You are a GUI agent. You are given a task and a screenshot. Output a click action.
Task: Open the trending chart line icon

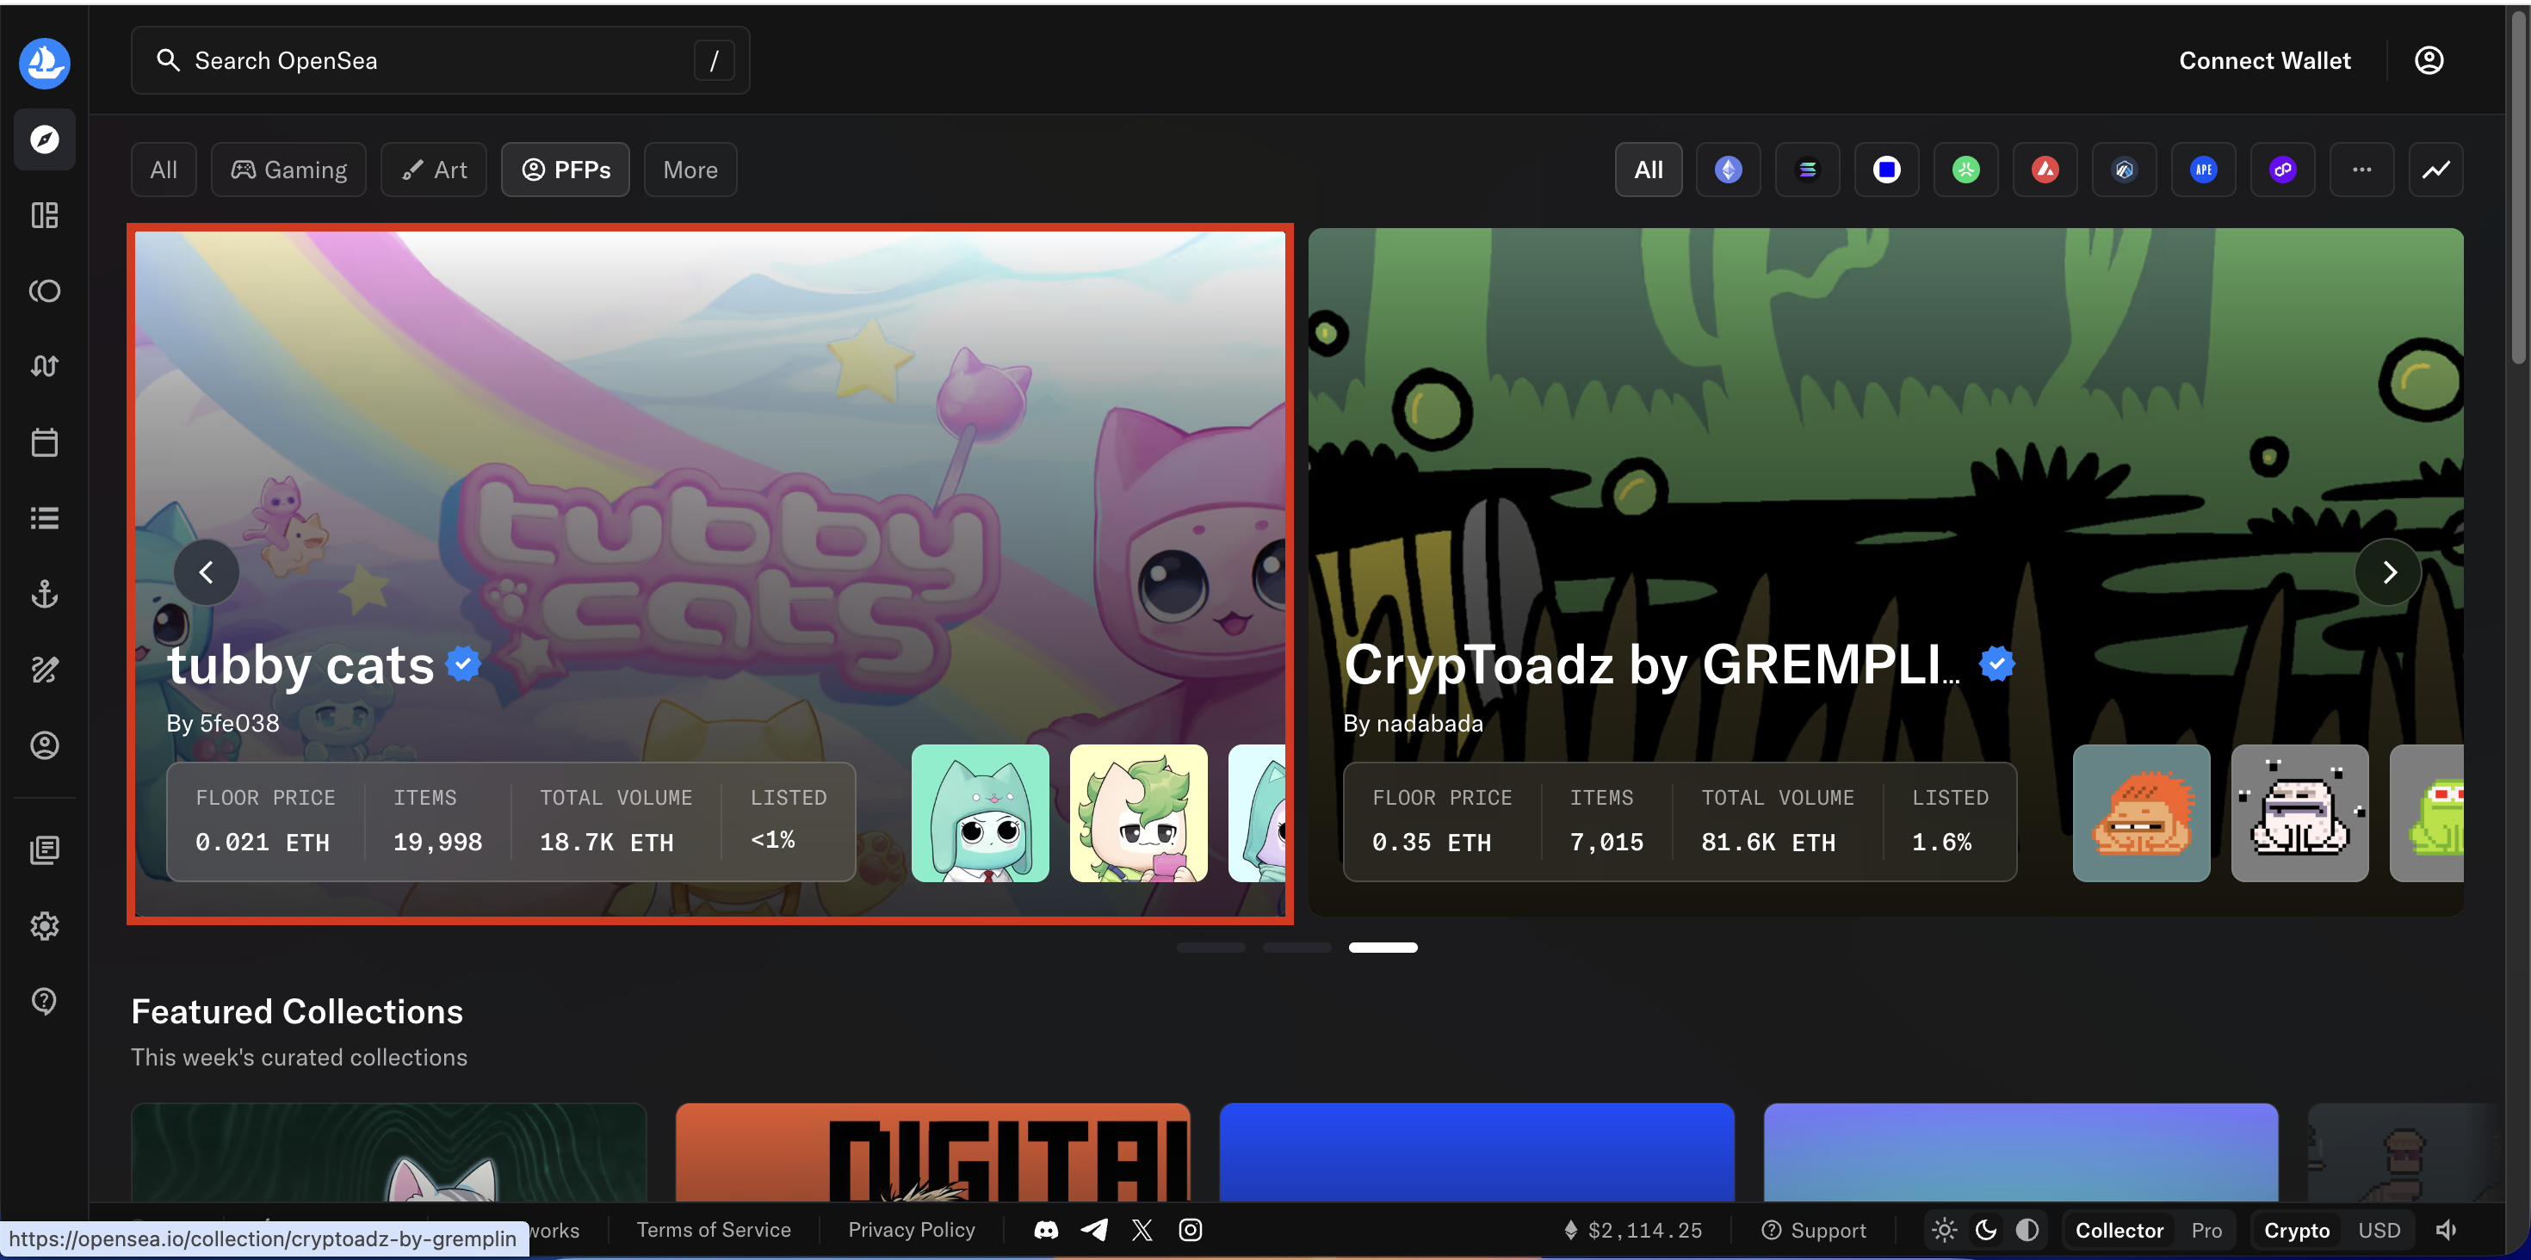tap(2435, 170)
